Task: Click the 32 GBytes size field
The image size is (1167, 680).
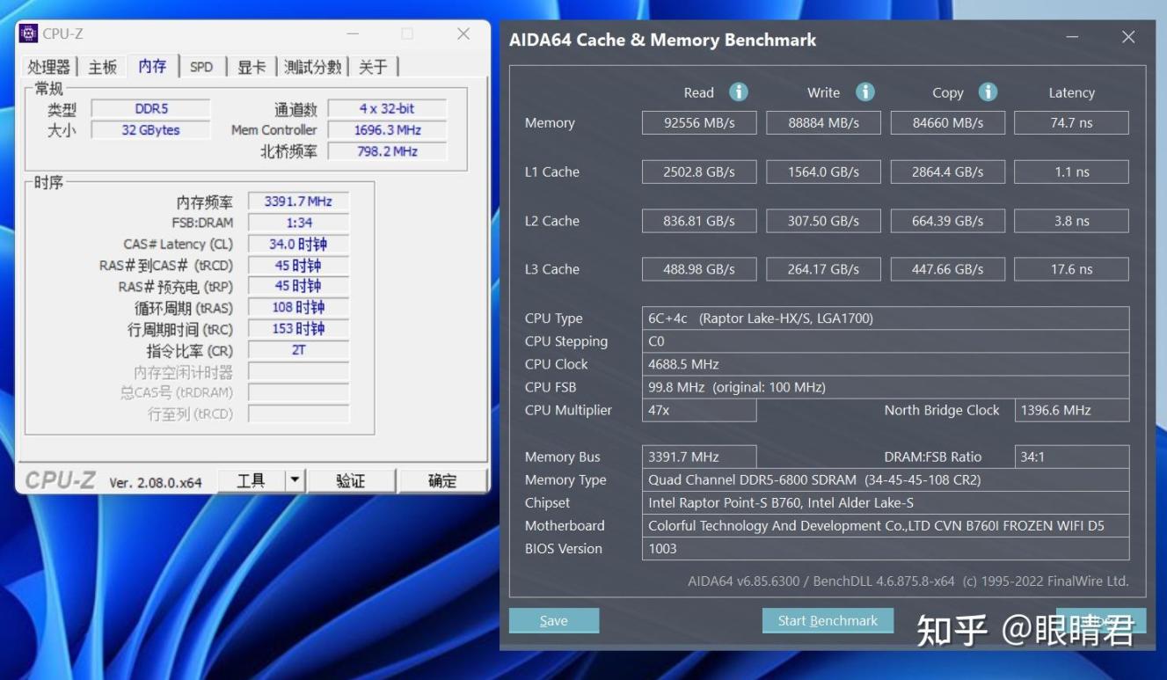Action: click(x=151, y=130)
